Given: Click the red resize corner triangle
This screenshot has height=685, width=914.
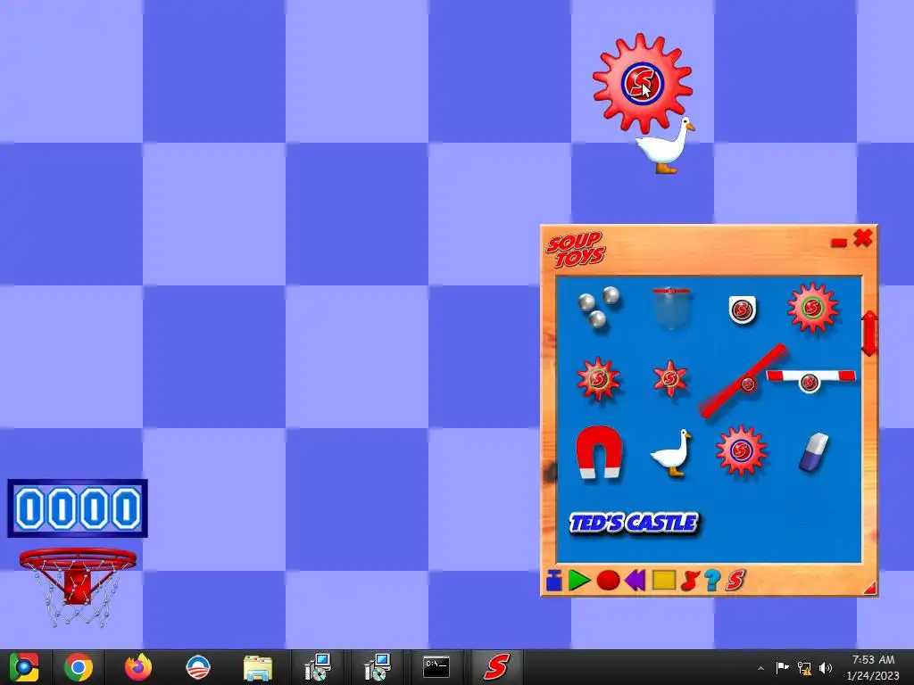Looking at the screenshot, I should [x=871, y=589].
